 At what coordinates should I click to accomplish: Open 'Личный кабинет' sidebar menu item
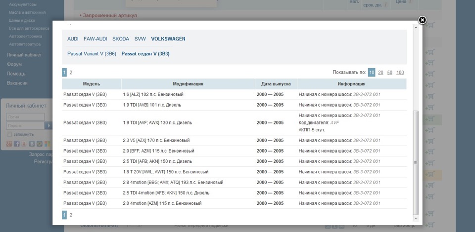24,55
